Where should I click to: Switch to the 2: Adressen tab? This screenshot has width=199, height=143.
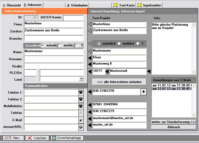pos(32,5)
